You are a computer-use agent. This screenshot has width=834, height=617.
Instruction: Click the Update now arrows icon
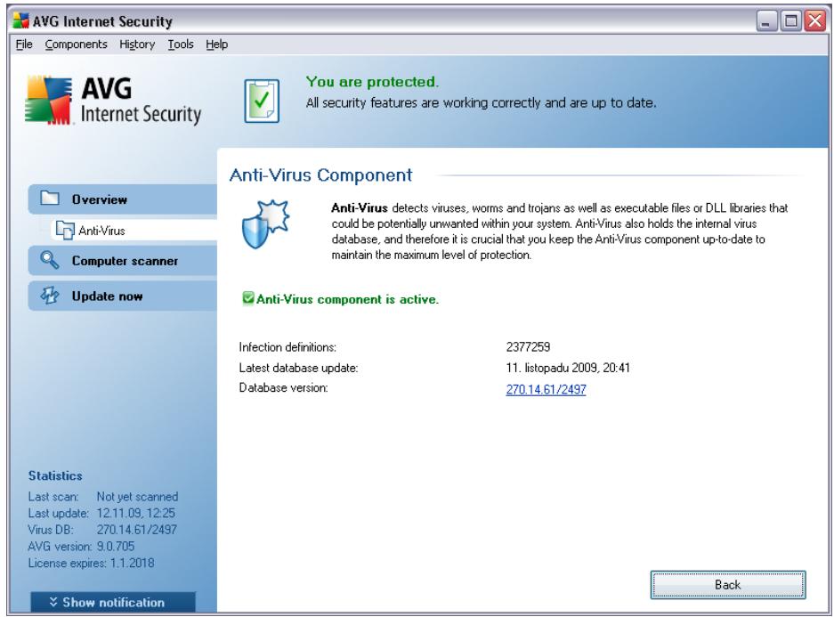tap(50, 296)
